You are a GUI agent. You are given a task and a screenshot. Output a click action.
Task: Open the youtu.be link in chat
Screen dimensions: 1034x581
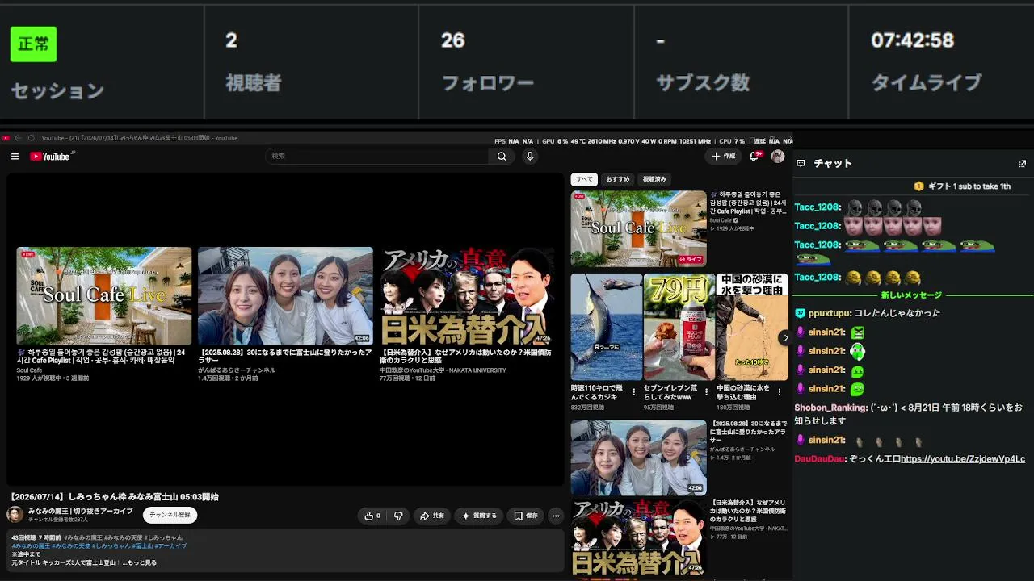pos(963,459)
